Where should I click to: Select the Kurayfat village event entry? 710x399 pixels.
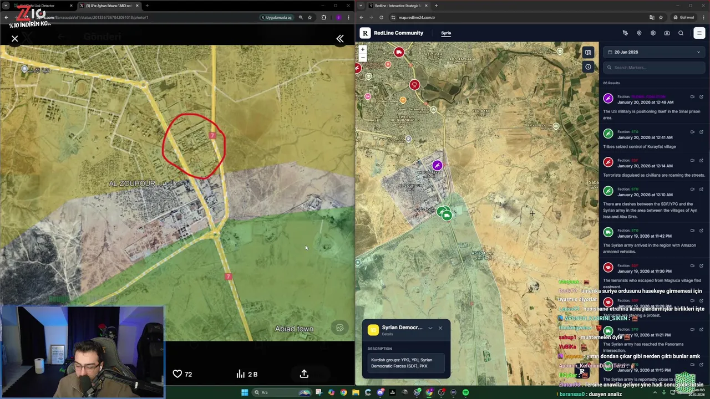(654, 139)
